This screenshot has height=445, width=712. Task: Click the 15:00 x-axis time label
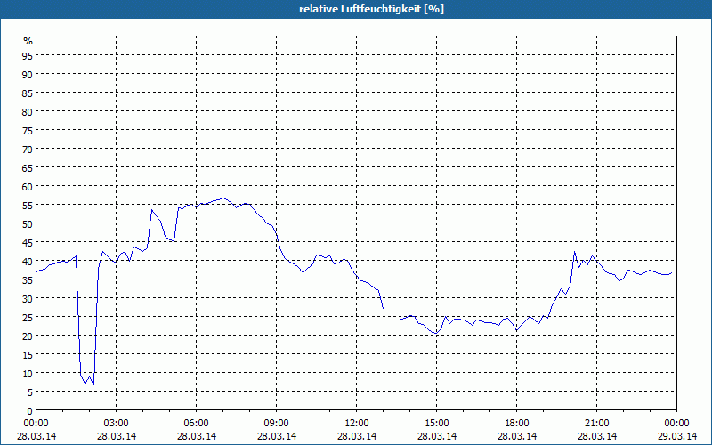coord(437,424)
